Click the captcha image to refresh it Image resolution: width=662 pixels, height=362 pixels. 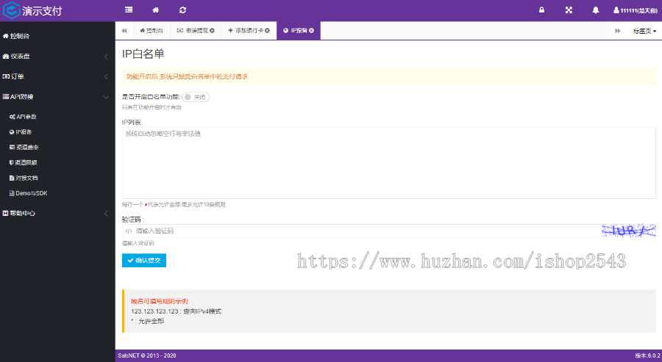pyautogui.click(x=627, y=231)
